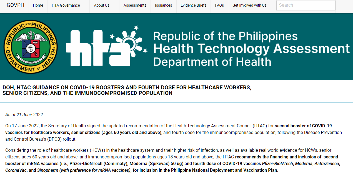Click paragraph starting 'Considering the role of healthcare workers'

click(x=173, y=160)
